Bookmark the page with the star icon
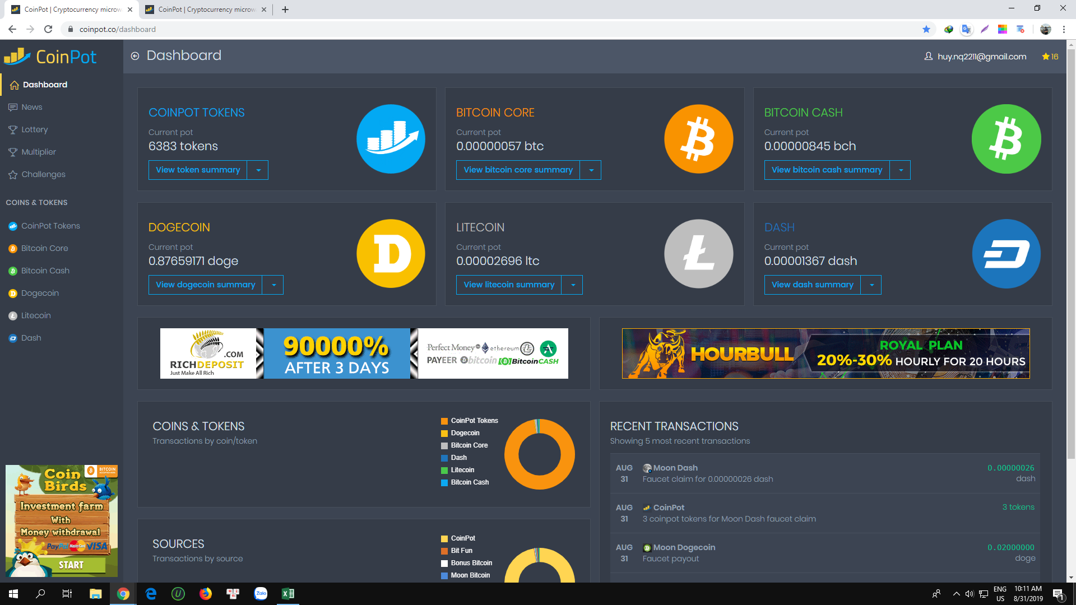1076x605 pixels. (x=926, y=29)
